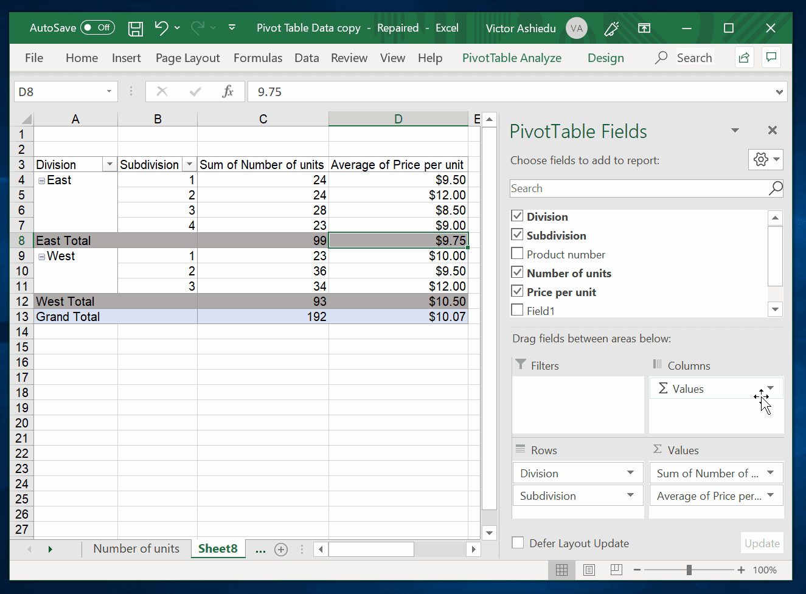Viewport: 806px width, 594px height.
Task: Enable the Product number field checkbox
Action: [516, 254]
